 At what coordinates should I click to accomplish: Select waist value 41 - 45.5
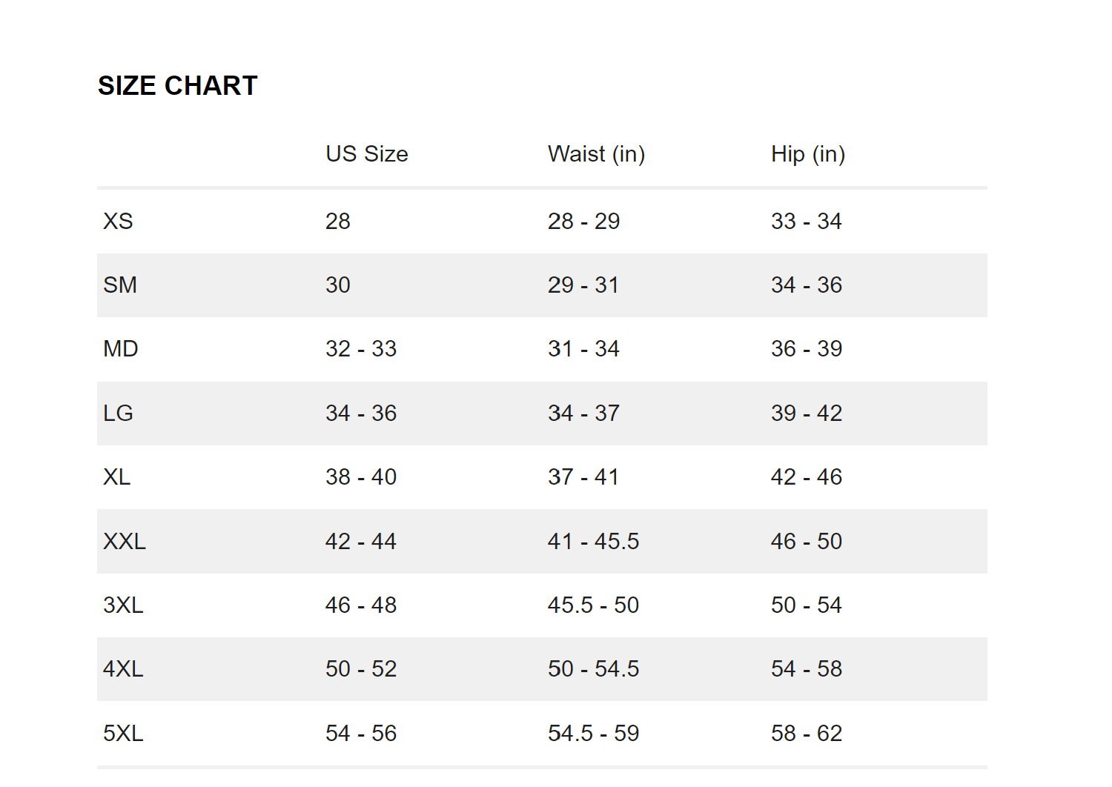click(593, 541)
